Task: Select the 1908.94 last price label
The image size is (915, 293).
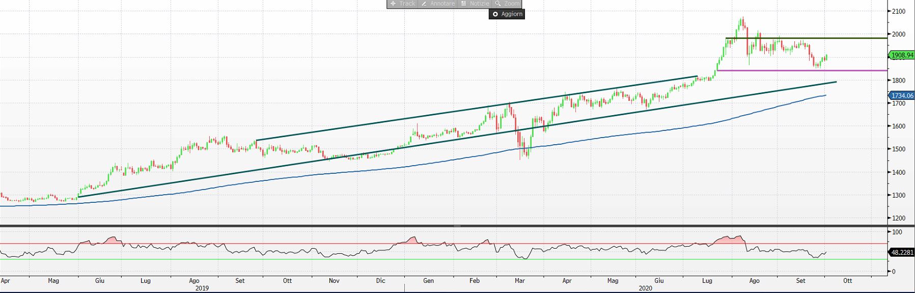Action: pyautogui.click(x=902, y=55)
